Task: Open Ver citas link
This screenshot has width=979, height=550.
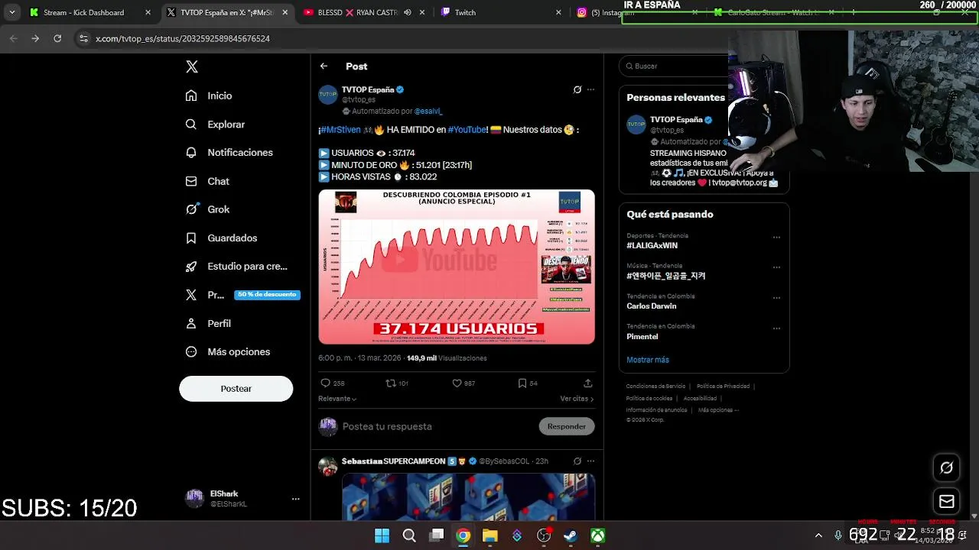Action: point(577,399)
